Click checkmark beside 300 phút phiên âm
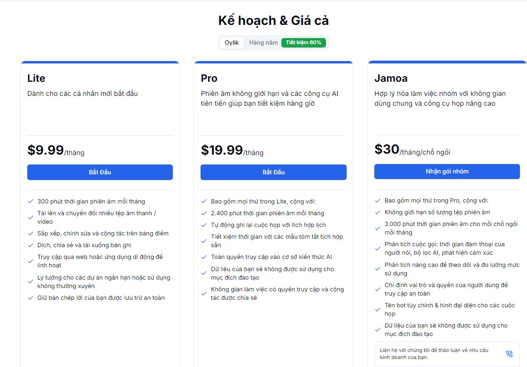527x367 pixels. tap(31, 202)
